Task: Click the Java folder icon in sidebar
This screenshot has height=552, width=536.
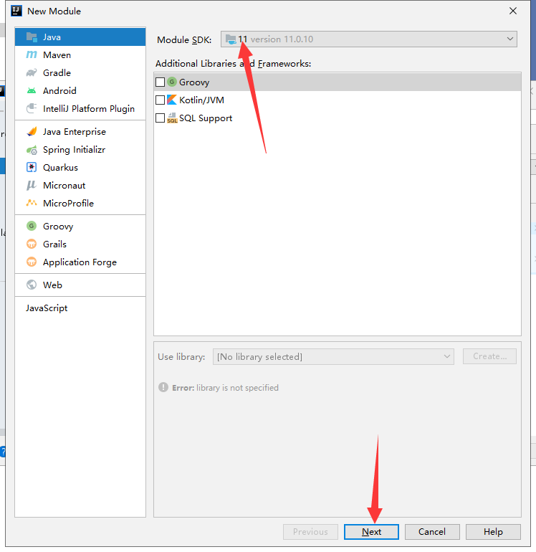Action: [32, 37]
